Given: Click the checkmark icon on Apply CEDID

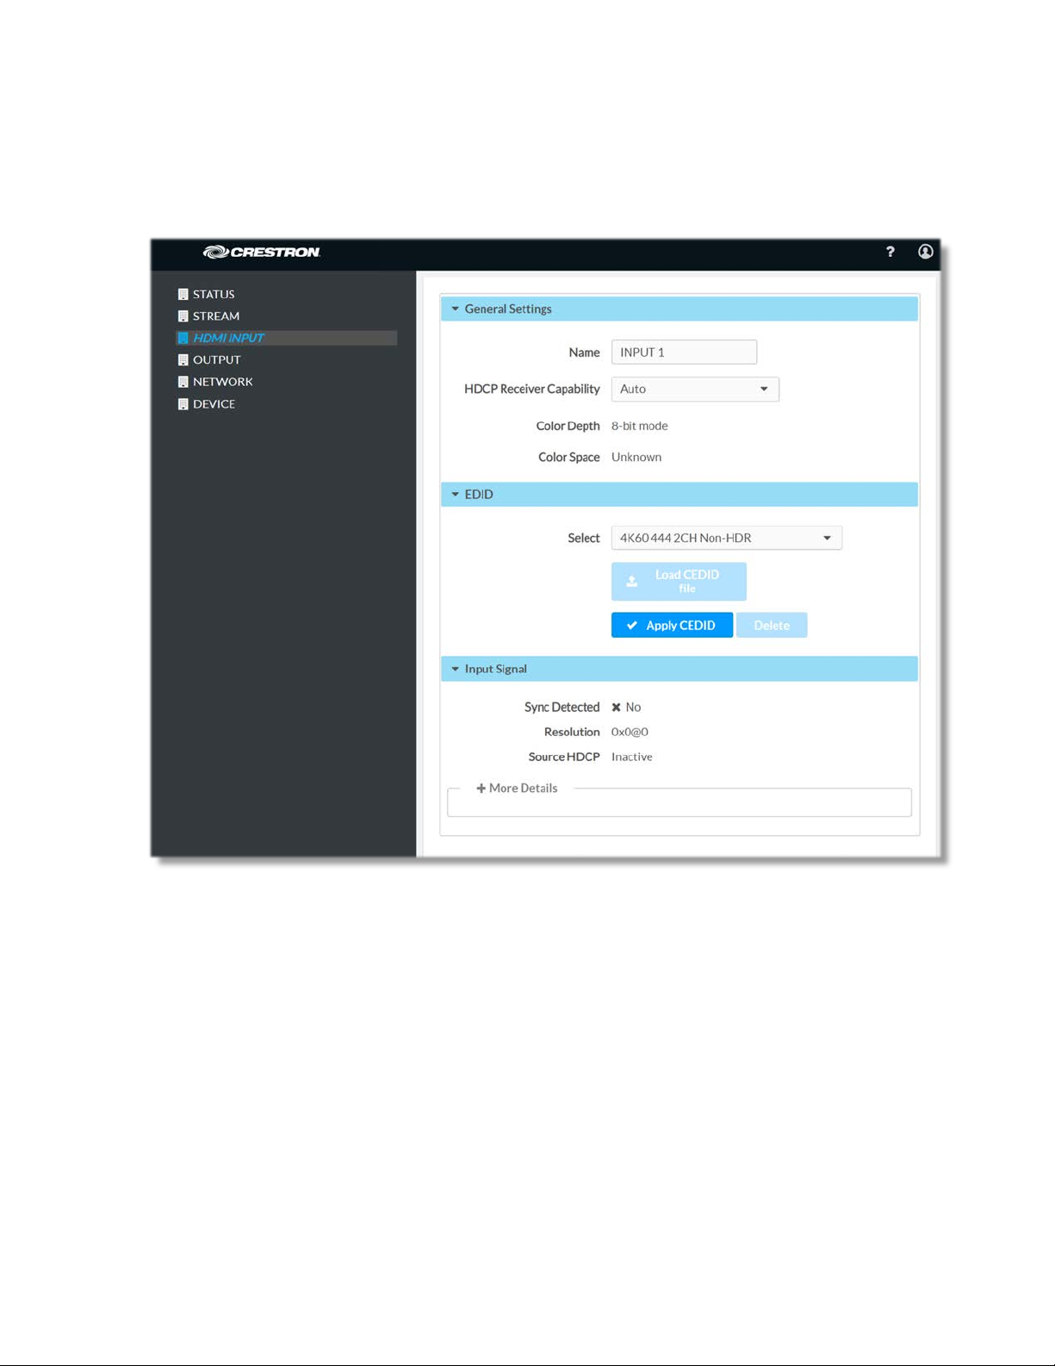Looking at the screenshot, I should (632, 626).
